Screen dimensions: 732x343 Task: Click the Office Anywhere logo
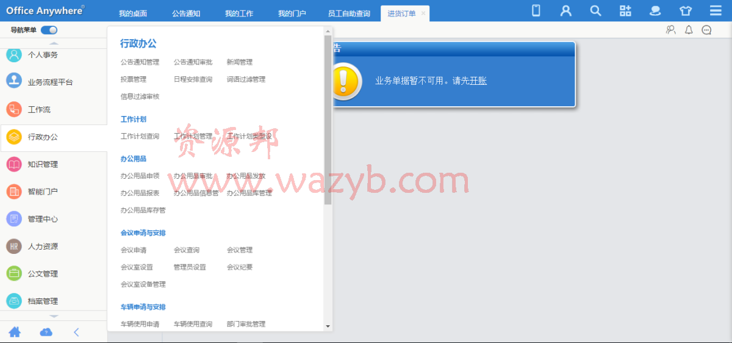click(45, 10)
